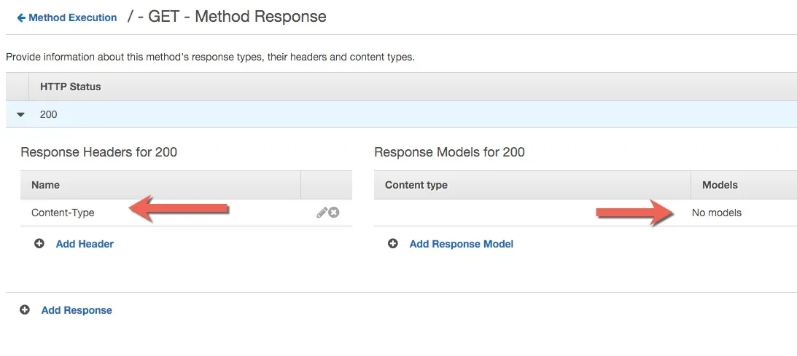
Task: Click the Content type column header
Action: coord(416,185)
